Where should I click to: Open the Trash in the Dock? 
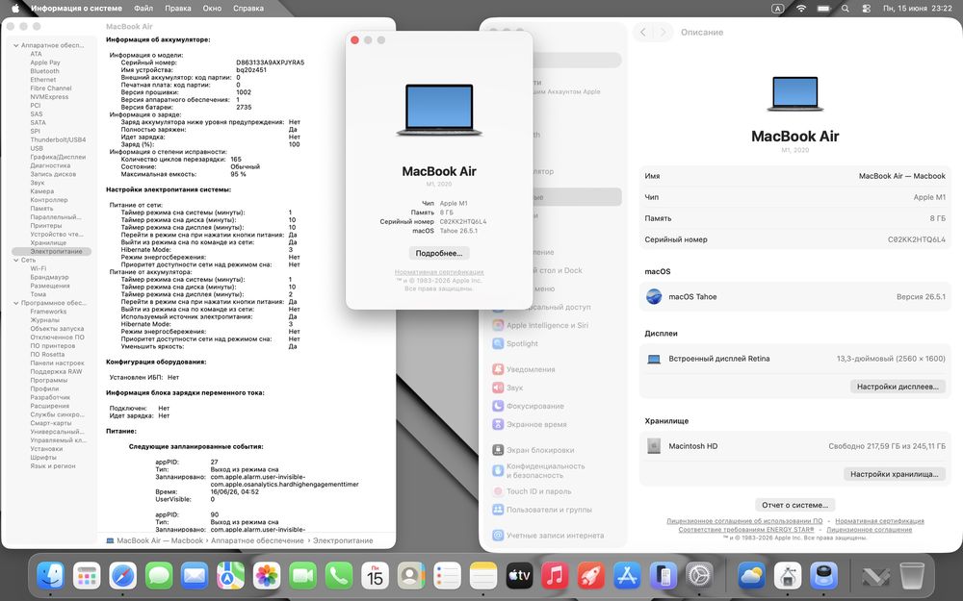(x=912, y=575)
